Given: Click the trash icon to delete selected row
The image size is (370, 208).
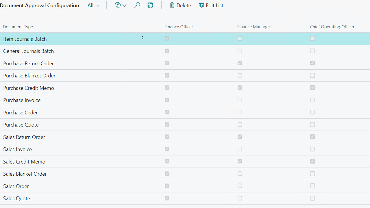Looking at the screenshot, I should [x=172, y=5].
